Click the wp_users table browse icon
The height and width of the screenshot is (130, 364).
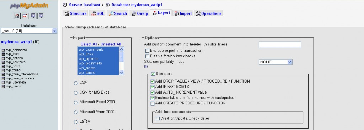tap(3, 86)
